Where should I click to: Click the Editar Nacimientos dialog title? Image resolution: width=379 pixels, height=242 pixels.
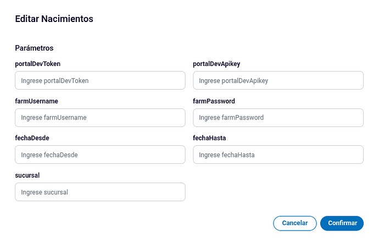(x=54, y=19)
